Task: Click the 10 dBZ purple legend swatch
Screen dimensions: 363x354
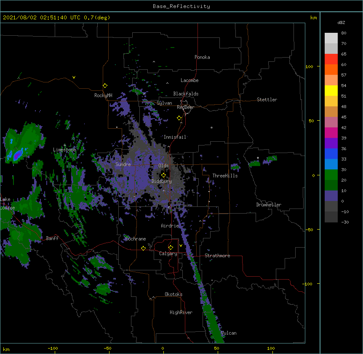Action: coord(331,196)
